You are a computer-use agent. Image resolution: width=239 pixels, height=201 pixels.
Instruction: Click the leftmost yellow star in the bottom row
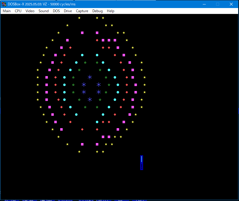(79, 152)
